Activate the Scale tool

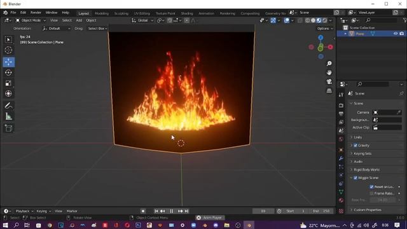pyautogui.click(x=8, y=83)
